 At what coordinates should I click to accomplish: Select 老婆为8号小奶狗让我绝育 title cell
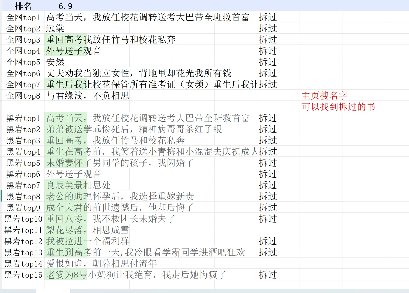pos(136,275)
